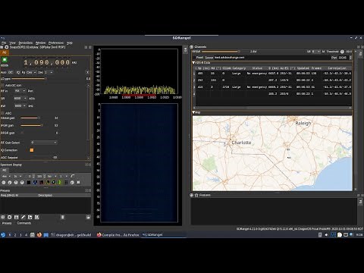Toggle the yellow current trace icon
Viewport: 364px width, 273px height.
coord(48,182)
